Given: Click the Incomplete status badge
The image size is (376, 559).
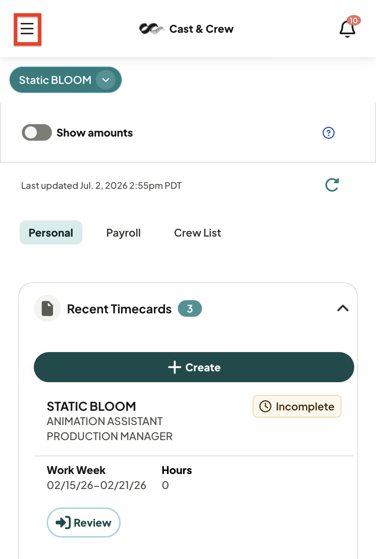Looking at the screenshot, I should tap(297, 406).
